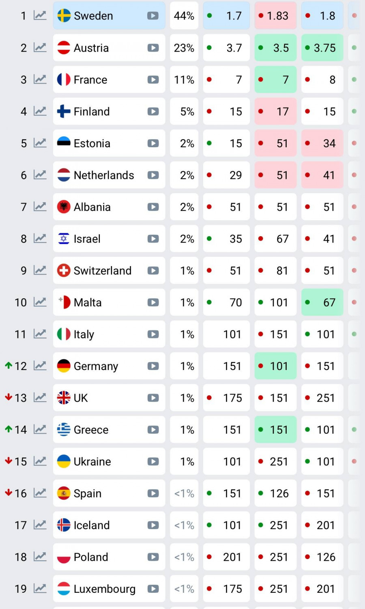The image size is (365, 609).
Task: Open the trend graph icon for Finland
Action: coord(40,111)
